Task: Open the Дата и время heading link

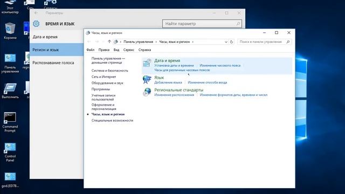Action: [x=167, y=60]
